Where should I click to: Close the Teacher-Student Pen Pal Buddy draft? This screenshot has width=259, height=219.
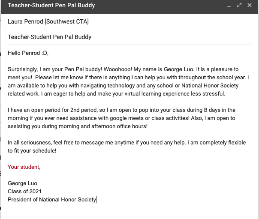(x=249, y=6)
